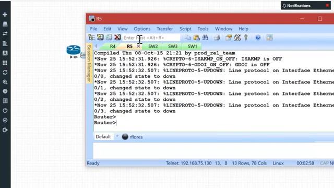Image resolution: width=334 pixels, height=188 pixels.
Task: Switch to the SW3 session tab
Action: (173, 46)
